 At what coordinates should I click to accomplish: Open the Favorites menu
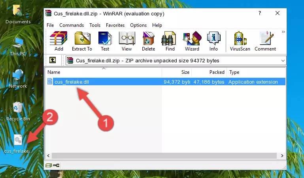coord(115,25)
